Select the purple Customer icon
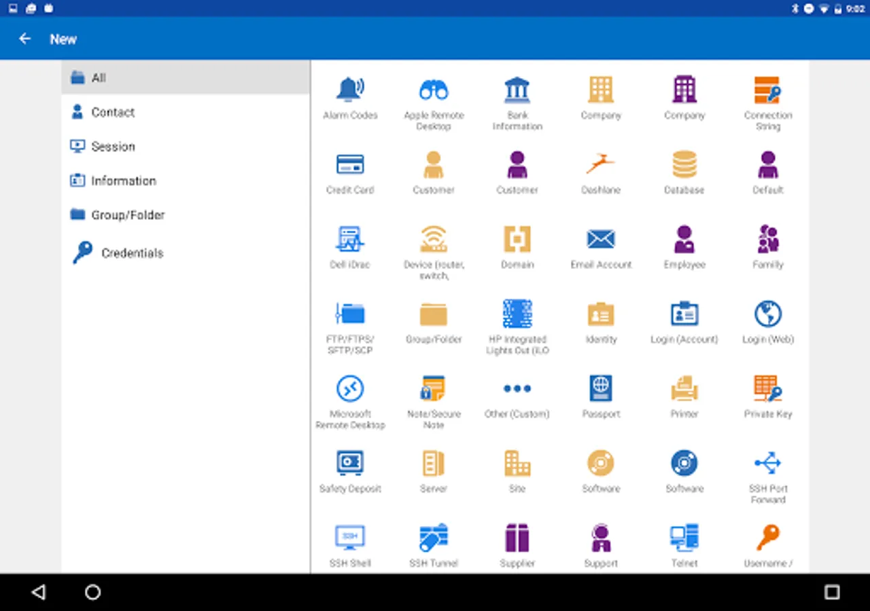 tap(517, 164)
